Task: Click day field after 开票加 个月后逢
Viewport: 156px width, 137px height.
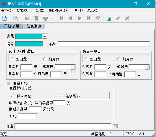Action: point(56,74)
